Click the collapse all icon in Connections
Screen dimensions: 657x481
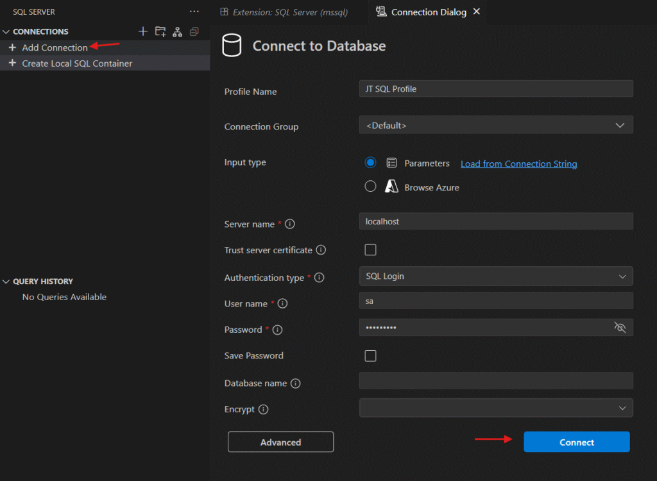pyautogui.click(x=194, y=31)
